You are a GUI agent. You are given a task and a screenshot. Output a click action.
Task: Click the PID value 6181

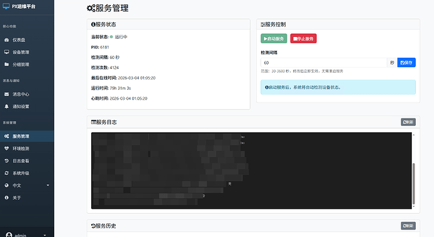click(104, 47)
